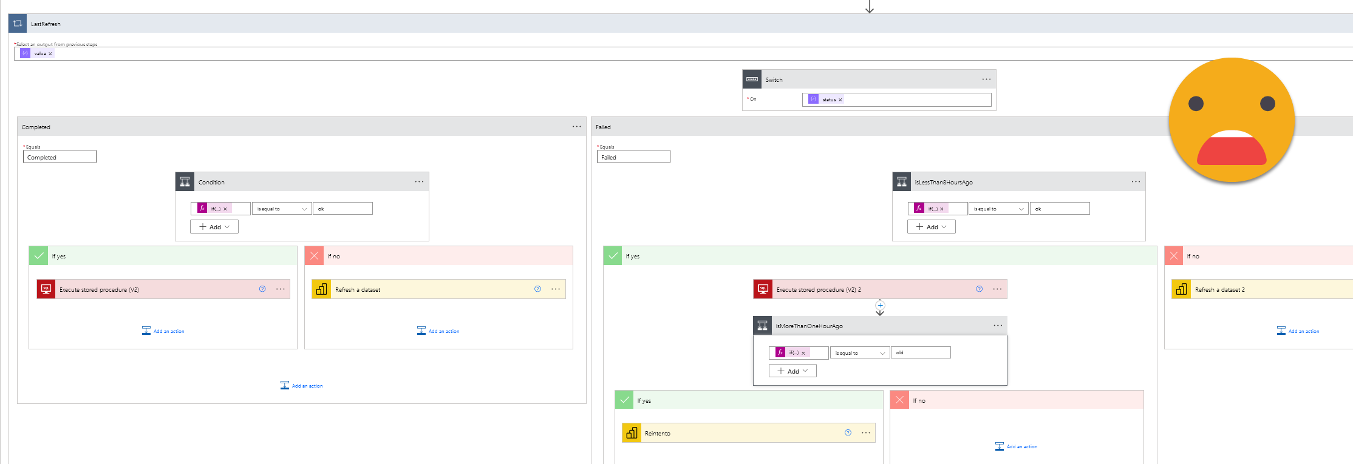Open the 'is equal to' dropdown in Condition
The image size is (1353, 464).
pos(282,209)
